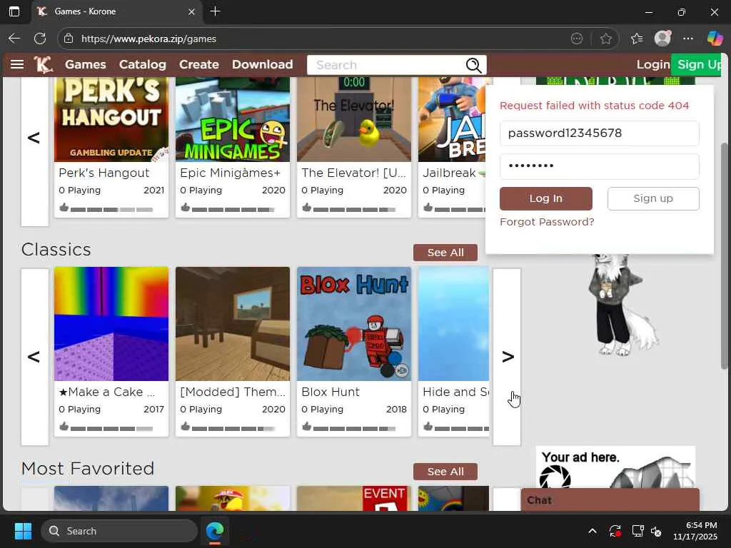Click the browser address bar URL
The height and width of the screenshot is (548, 731).
click(148, 39)
